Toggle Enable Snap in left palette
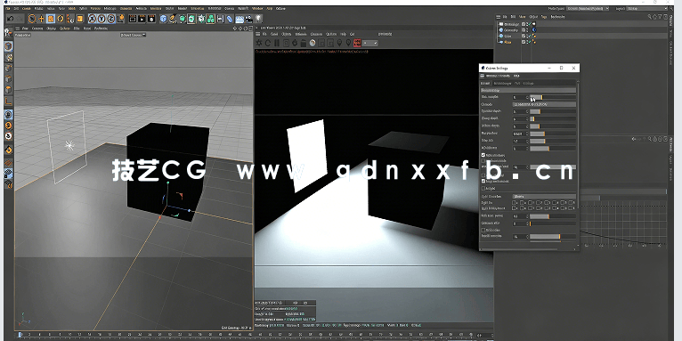This screenshot has width=682, height=341. [x=9, y=150]
